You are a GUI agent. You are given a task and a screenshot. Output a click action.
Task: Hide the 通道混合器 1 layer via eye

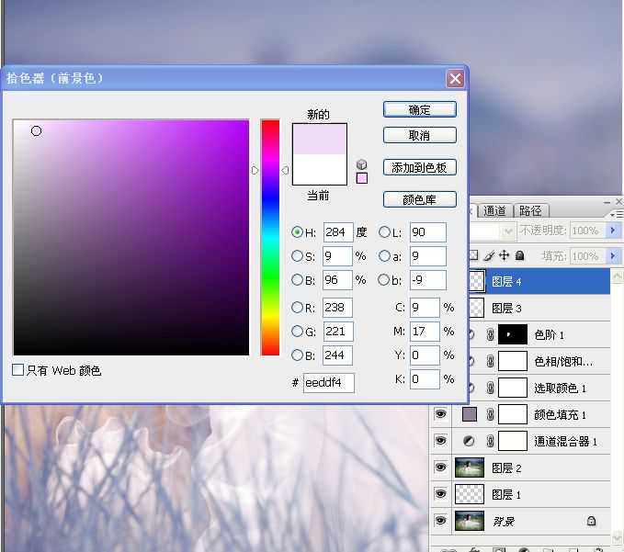[440, 441]
